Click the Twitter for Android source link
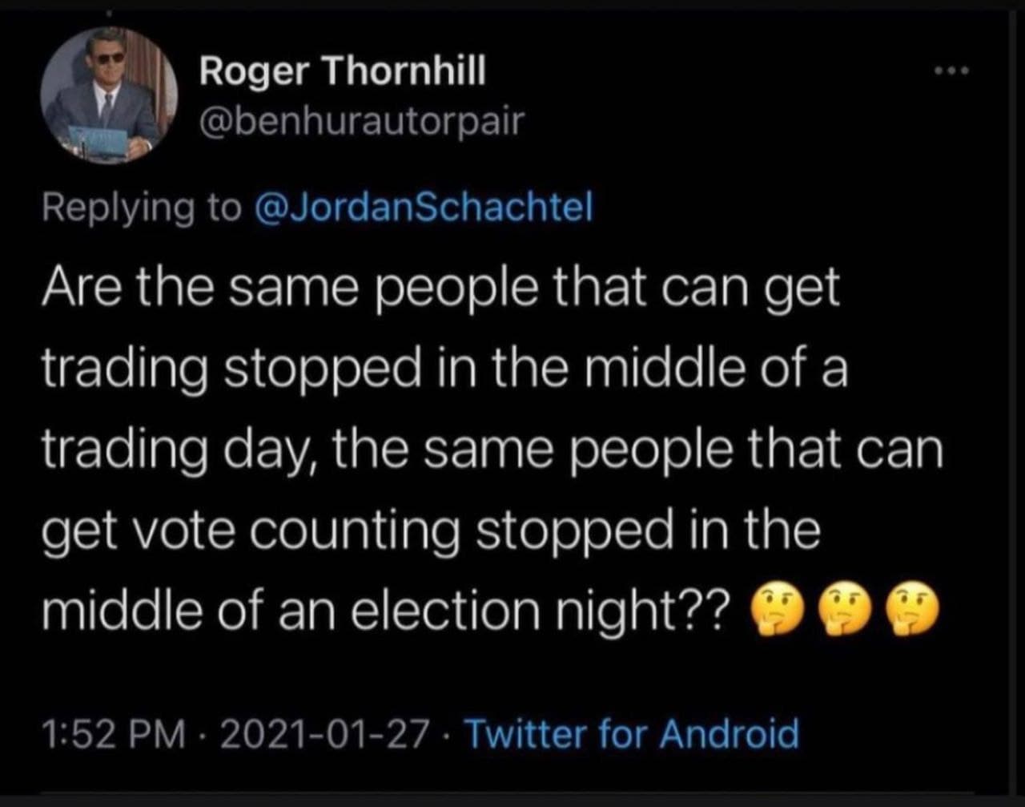This screenshot has height=807, width=1025. coord(631,732)
